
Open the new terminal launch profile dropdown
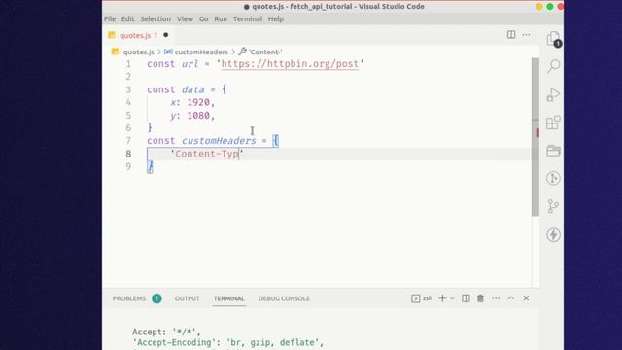click(452, 298)
